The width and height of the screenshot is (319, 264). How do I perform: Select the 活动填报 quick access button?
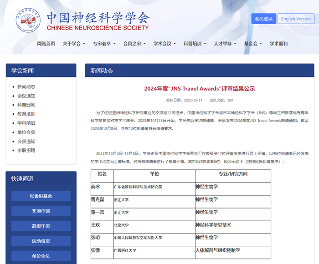tap(41, 241)
